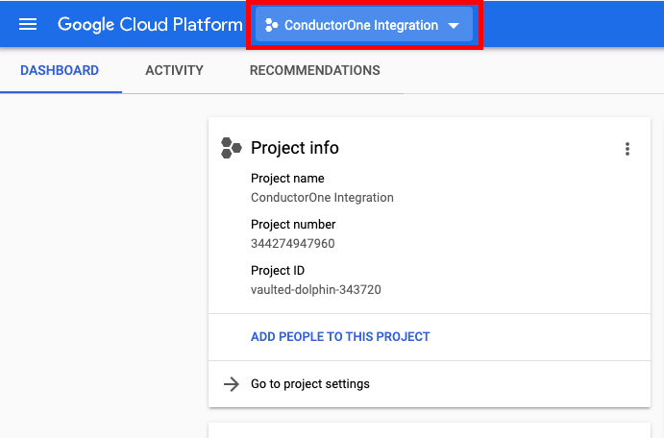Click the project number 344274947960

tap(293, 244)
